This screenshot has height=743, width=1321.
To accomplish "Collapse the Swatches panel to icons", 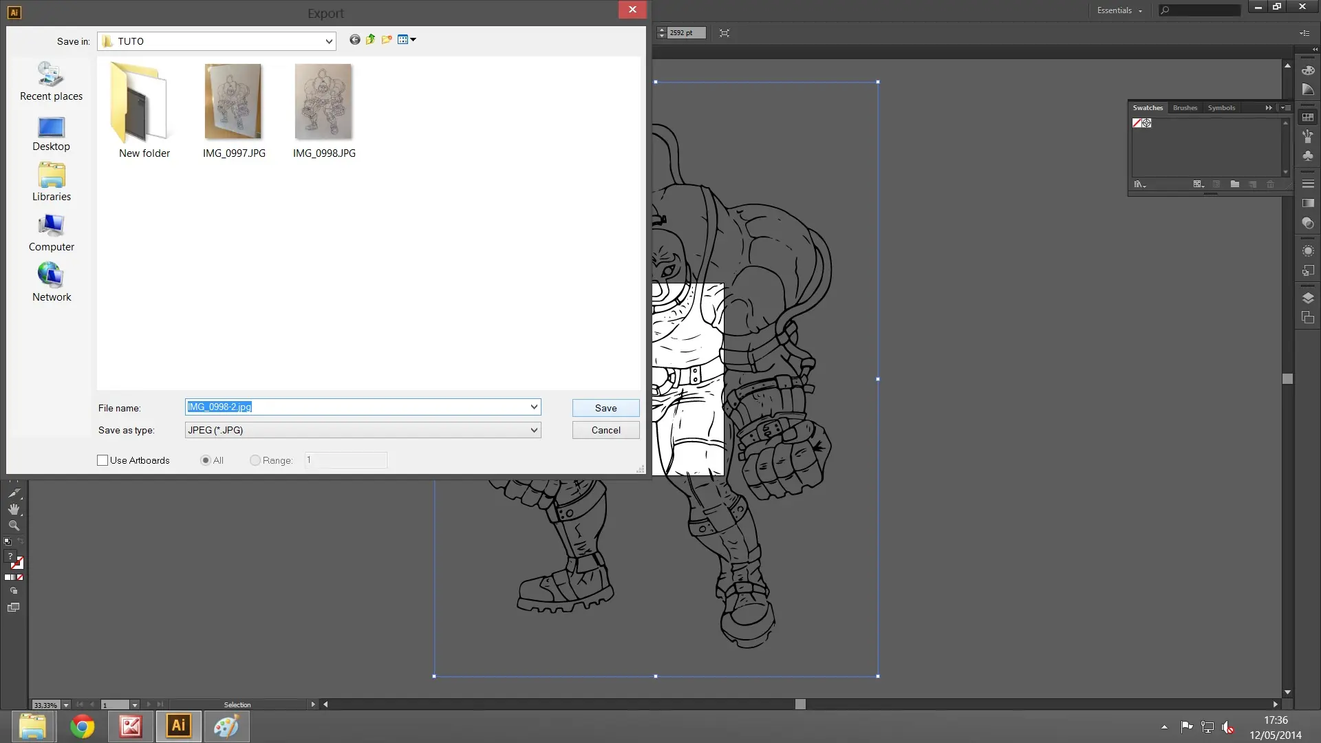I will [x=1269, y=108].
